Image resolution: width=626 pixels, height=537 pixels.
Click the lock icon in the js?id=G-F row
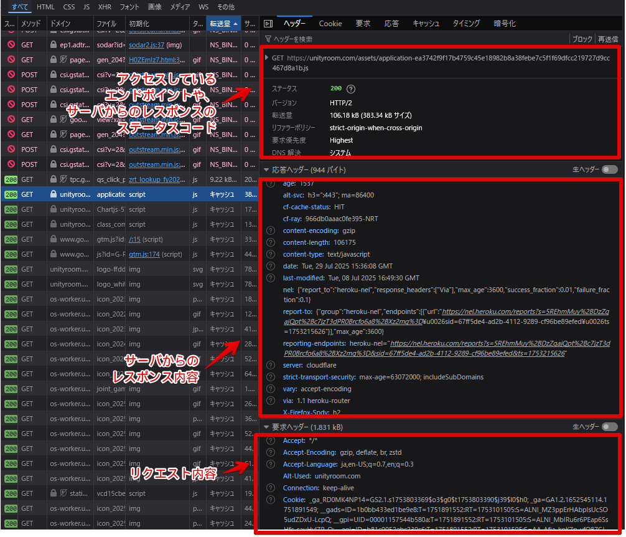(x=54, y=254)
